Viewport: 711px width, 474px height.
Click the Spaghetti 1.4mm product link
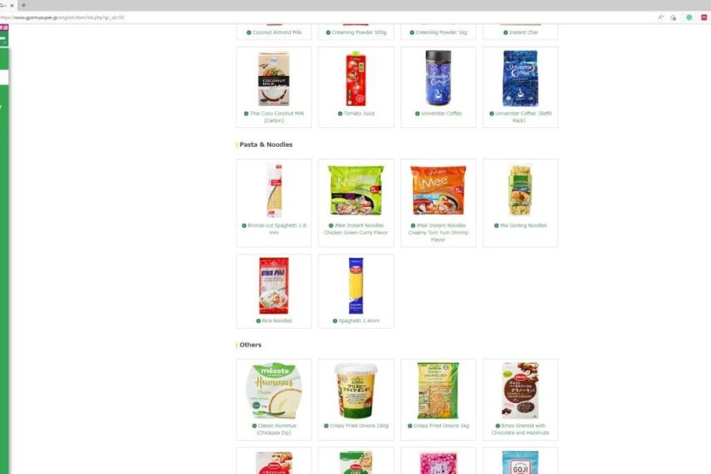tap(356, 321)
